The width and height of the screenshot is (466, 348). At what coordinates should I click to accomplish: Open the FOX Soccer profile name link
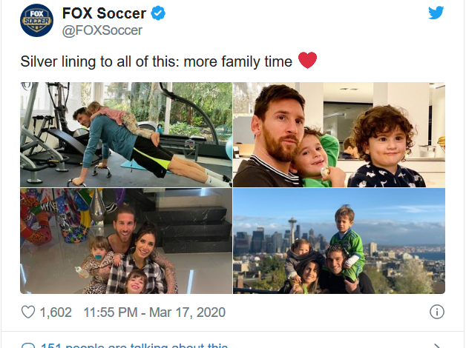pos(105,13)
